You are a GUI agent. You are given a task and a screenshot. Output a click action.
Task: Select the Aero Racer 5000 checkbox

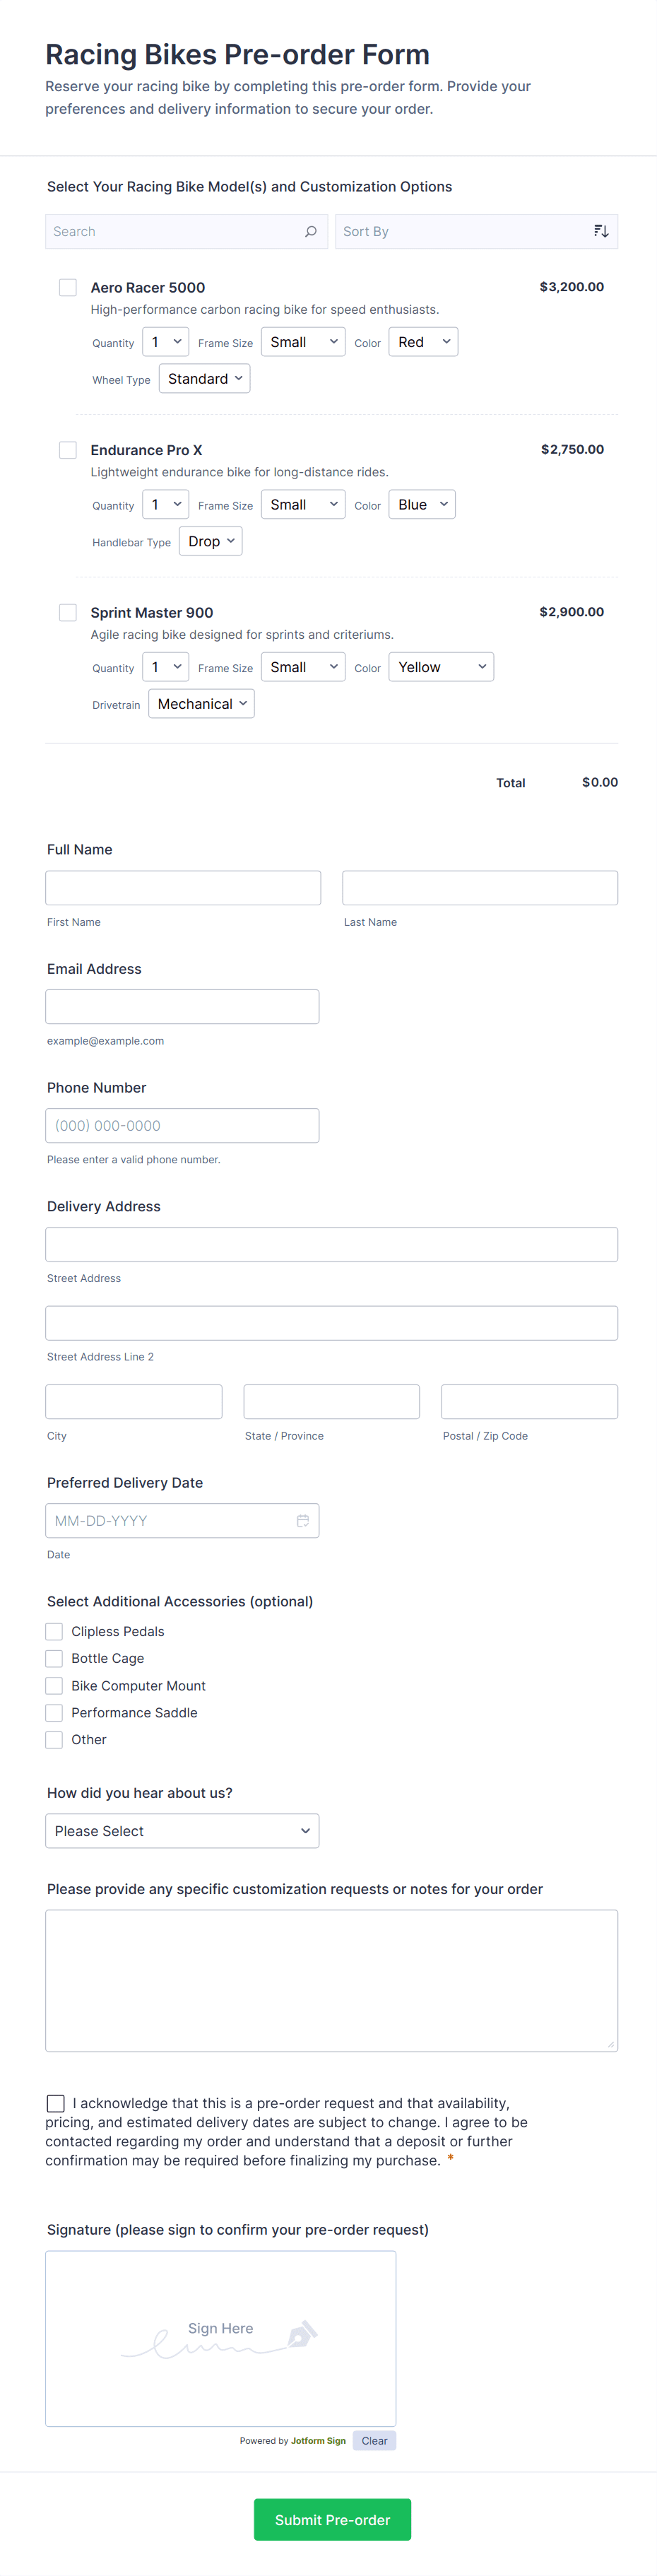click(x=68, y=288)
